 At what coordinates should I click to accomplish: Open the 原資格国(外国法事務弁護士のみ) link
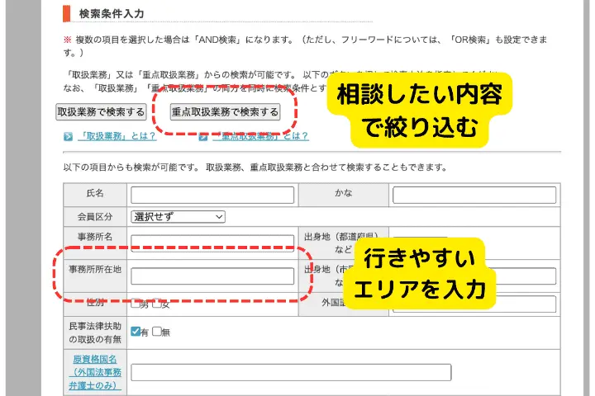click(95, 373)
